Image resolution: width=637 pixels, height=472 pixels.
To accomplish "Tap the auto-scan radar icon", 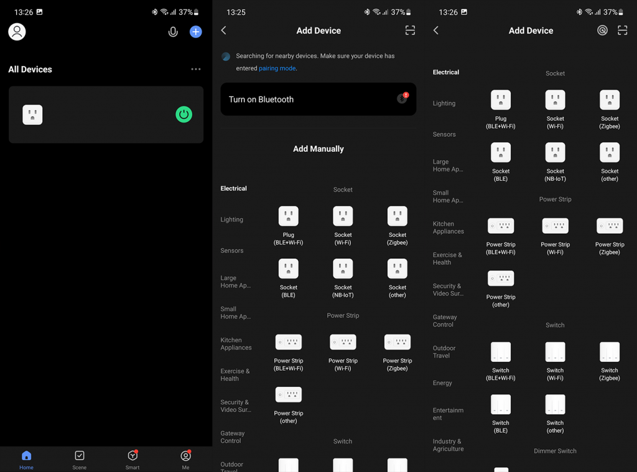I will [x=602, y=30].
